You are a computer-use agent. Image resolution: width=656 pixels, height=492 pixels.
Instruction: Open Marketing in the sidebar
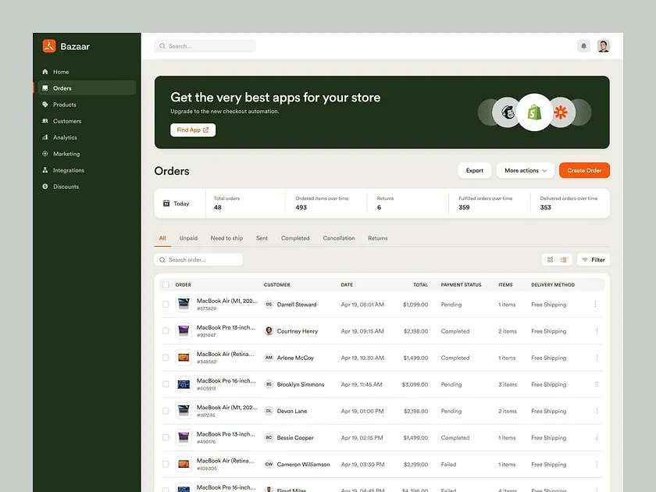tap(87, 154)
